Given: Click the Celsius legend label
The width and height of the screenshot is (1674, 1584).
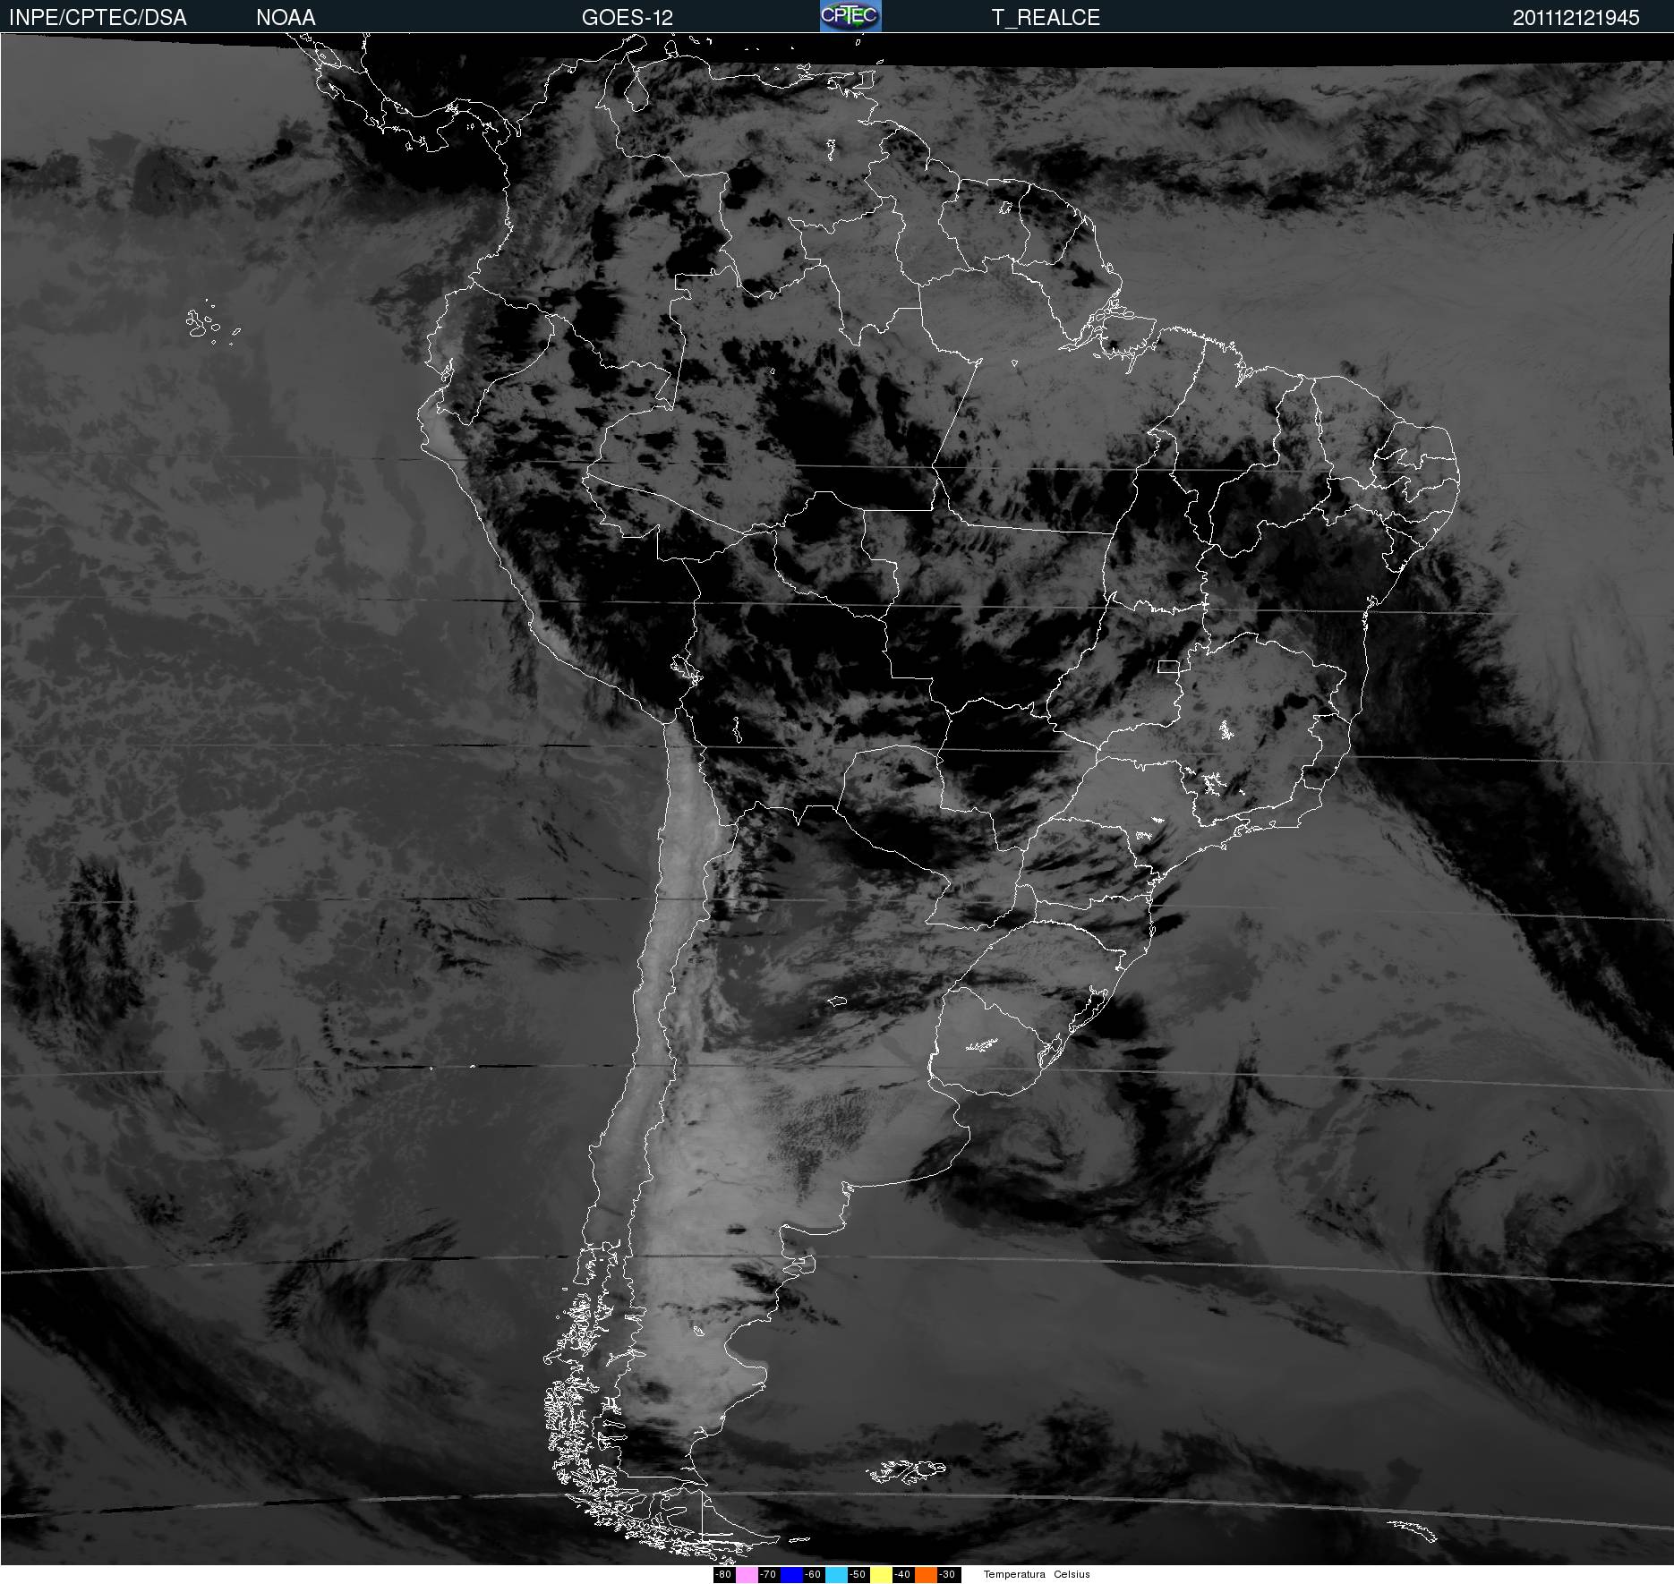Looking at the screenshot, I should (1072, 1575).
